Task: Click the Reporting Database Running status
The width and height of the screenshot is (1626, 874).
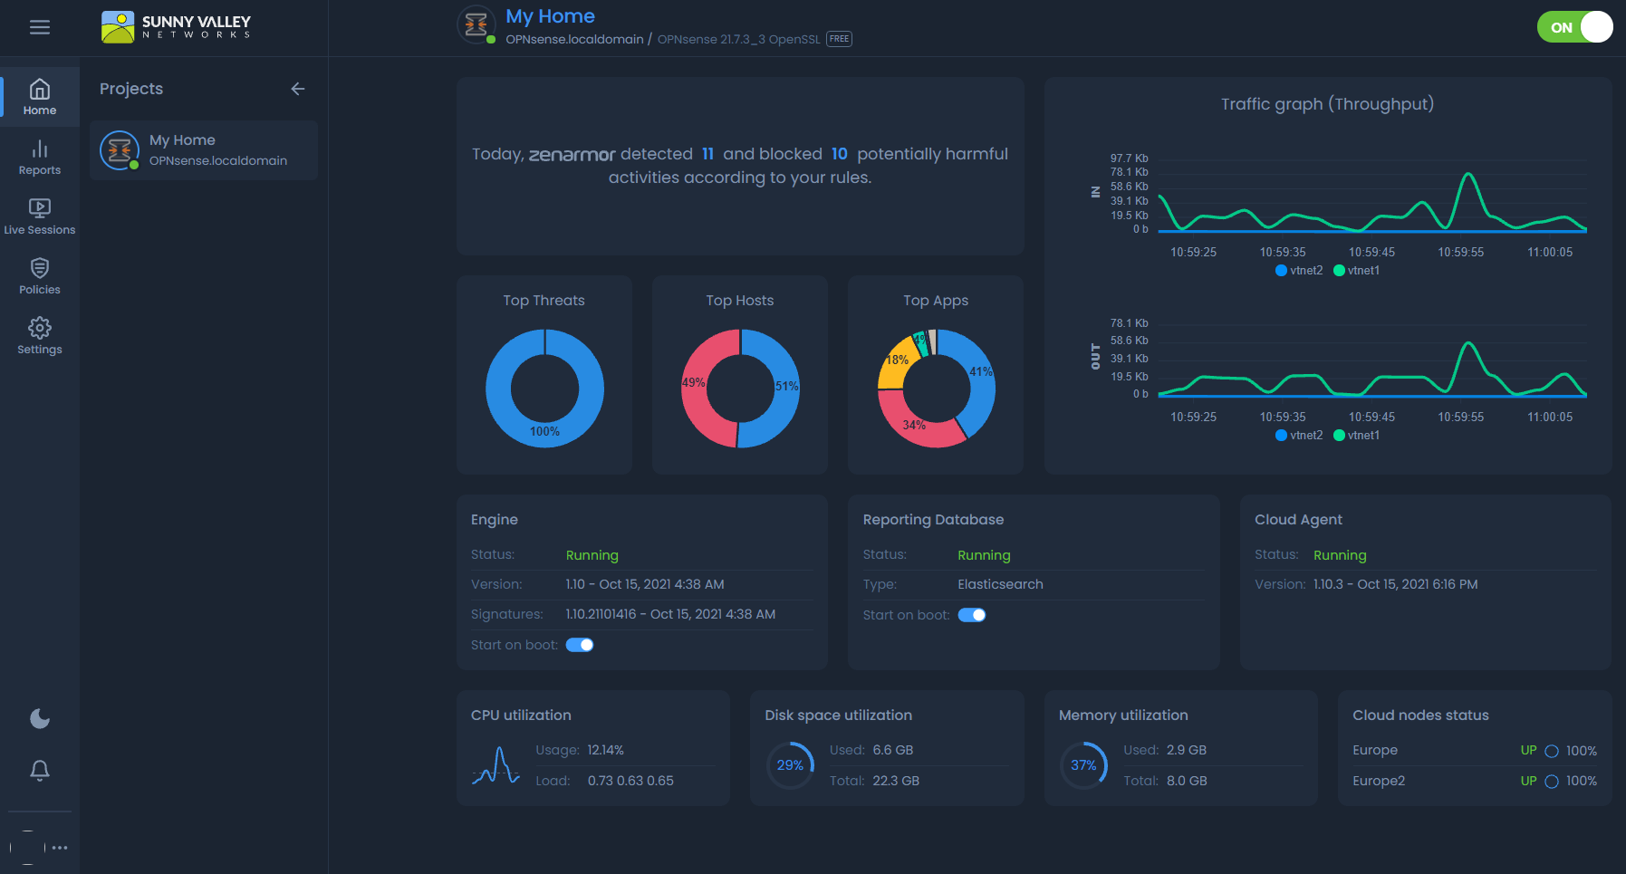Action: pos(984,555)
